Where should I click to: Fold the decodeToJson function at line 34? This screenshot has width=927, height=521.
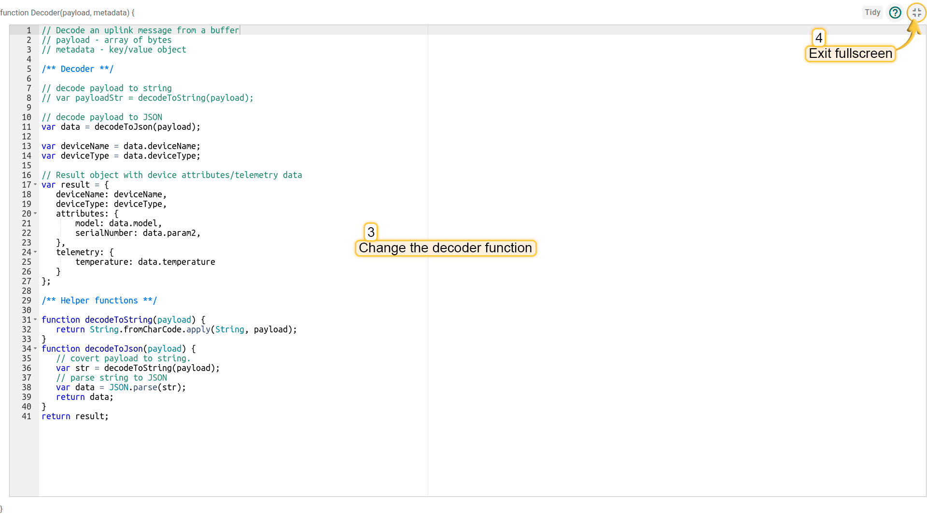(35, 349)
